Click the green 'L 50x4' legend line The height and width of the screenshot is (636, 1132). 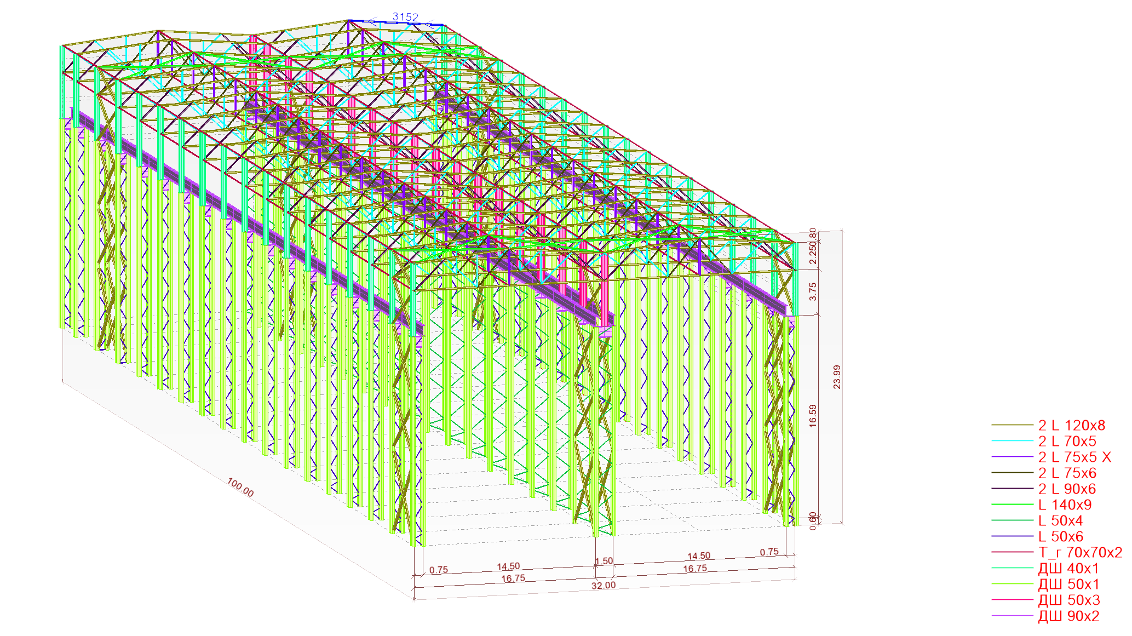1012,520
